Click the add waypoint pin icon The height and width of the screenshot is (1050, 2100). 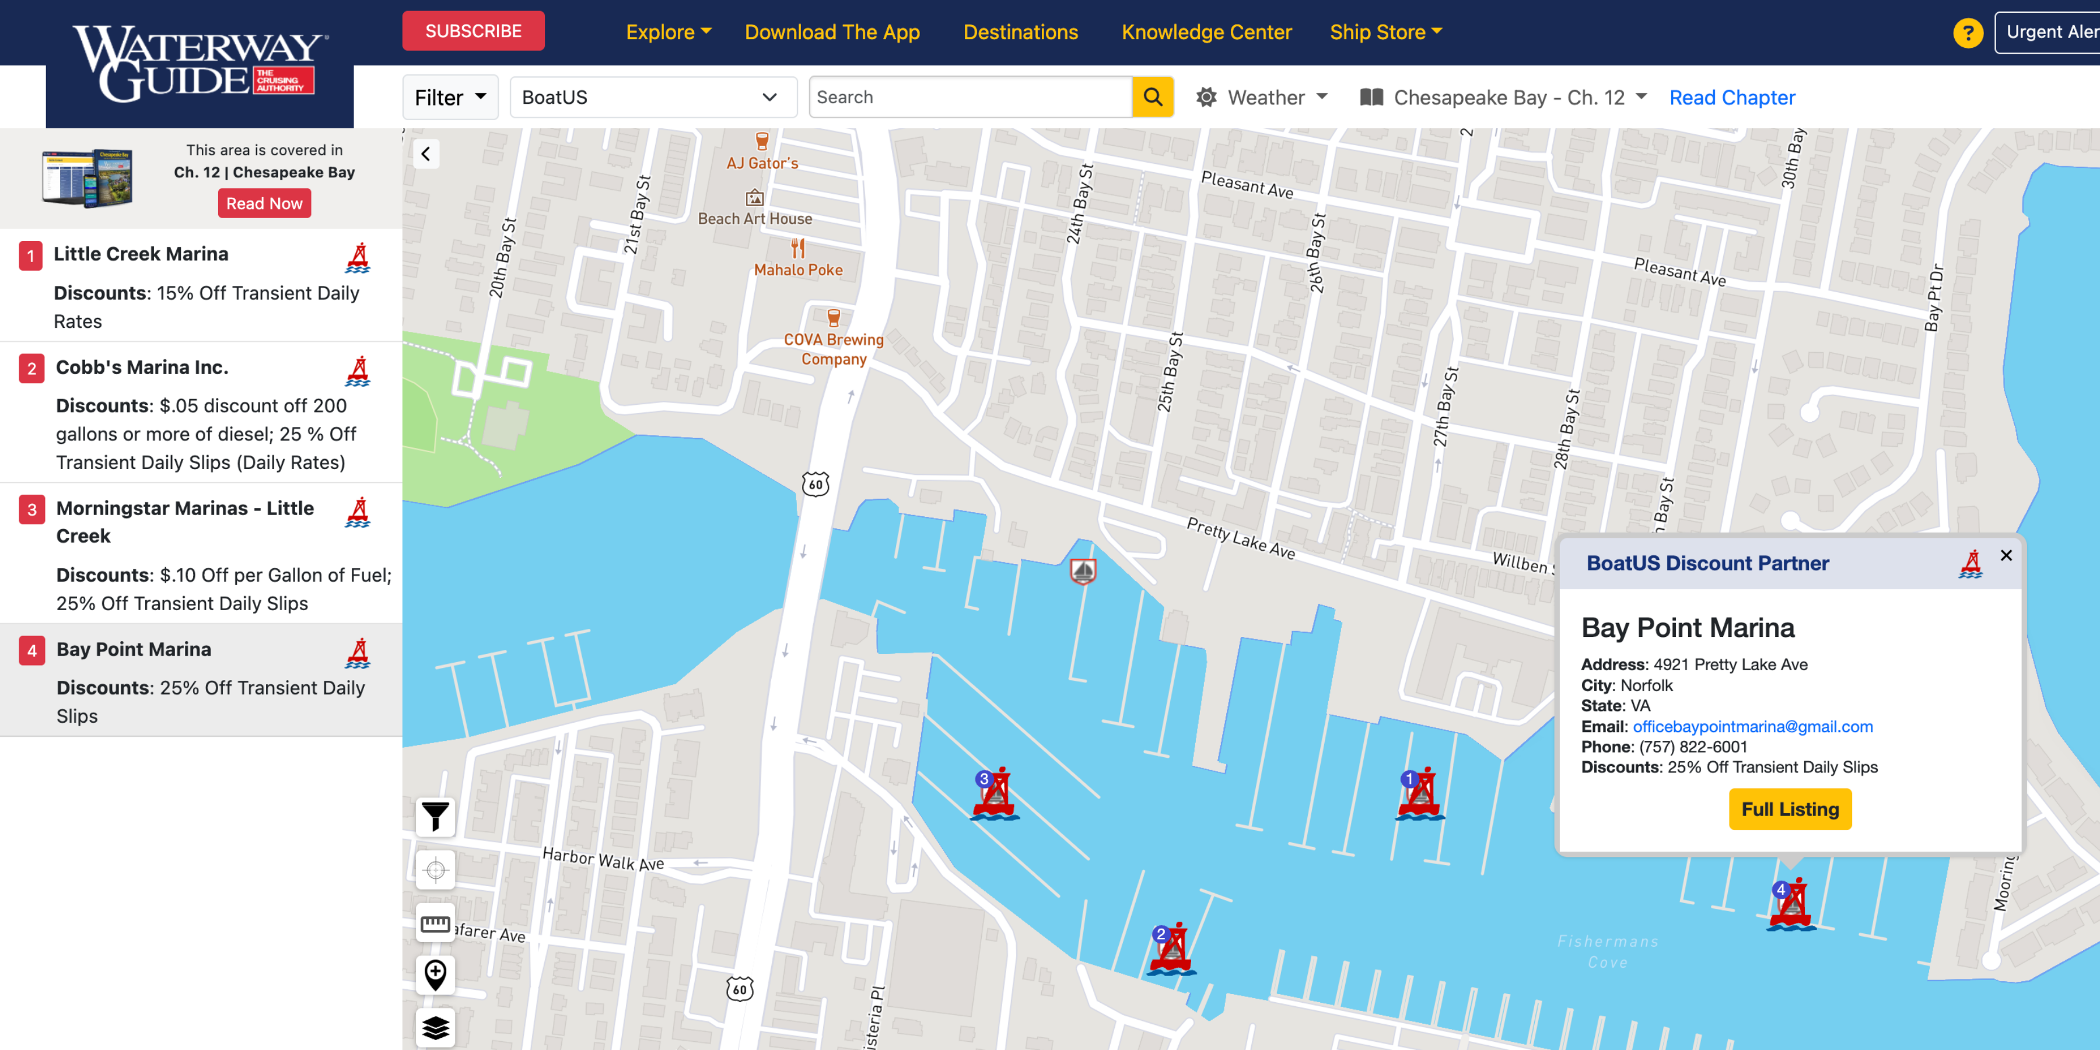(x=435, y=974)
